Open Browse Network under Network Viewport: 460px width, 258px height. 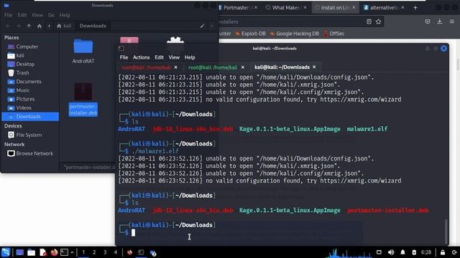click(x=30, y=153)
